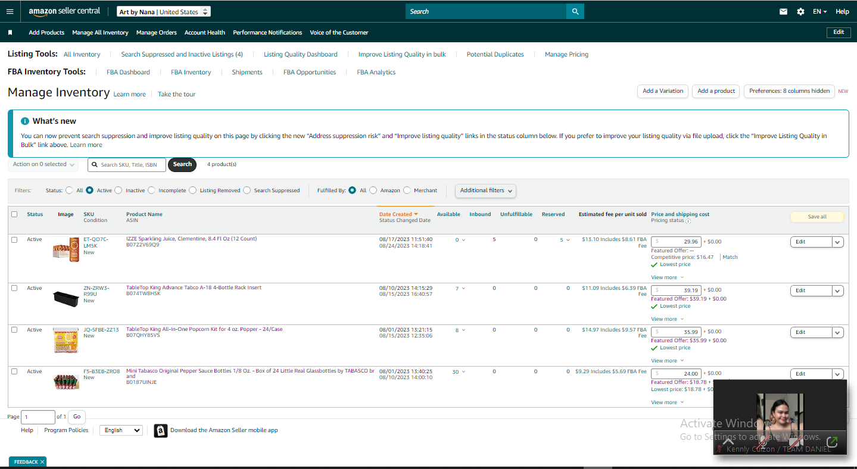Open the Edit dropdown arrow for Popcorn Kit row

[x=838, y=332]
